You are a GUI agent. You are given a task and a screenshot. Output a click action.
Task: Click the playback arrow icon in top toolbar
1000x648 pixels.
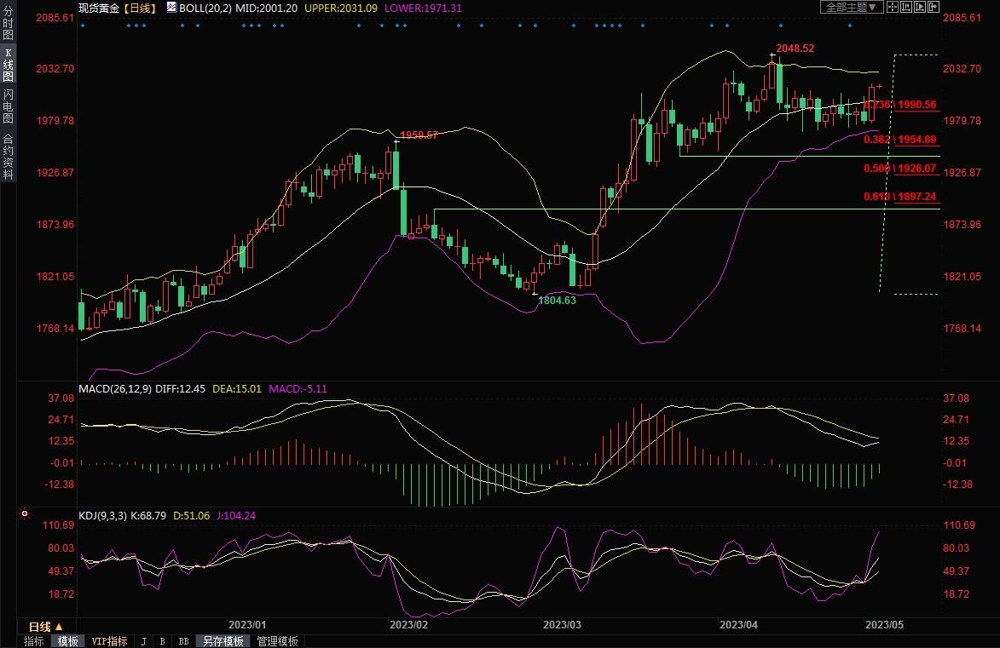(920, 7)
